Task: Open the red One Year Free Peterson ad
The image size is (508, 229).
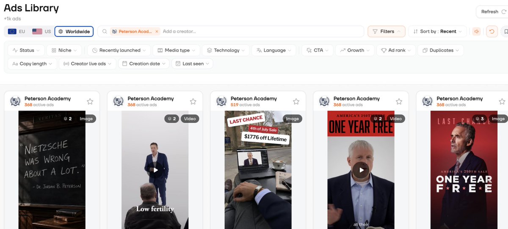Action: pyautogui.click(x=464, y=170)
